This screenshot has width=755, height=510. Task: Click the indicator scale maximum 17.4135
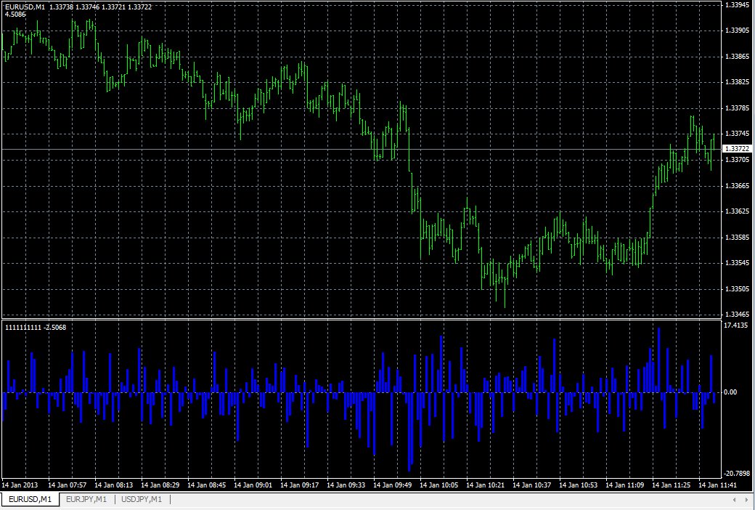[735, 325]
